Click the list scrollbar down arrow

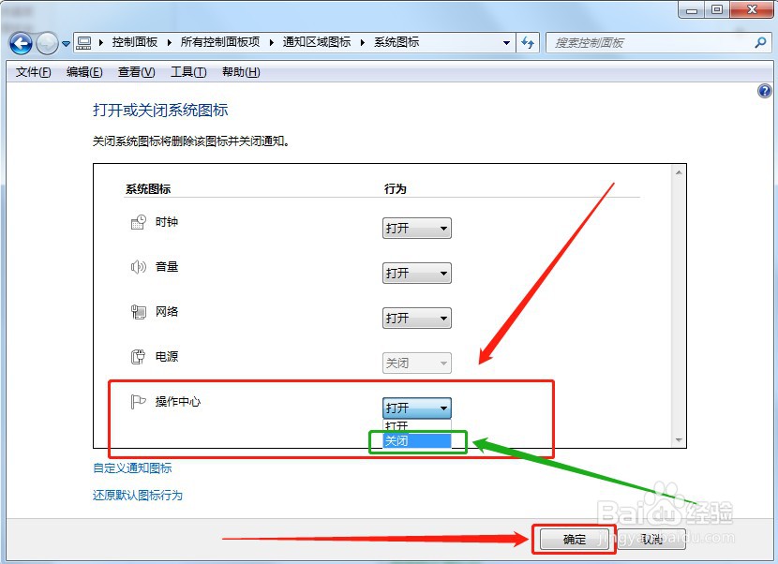point(679,440)
